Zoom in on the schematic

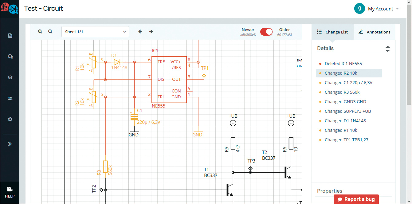point(40,31)
